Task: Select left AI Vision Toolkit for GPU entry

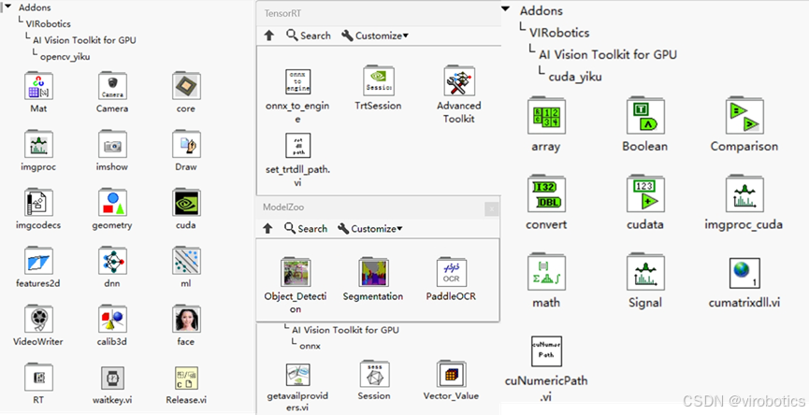Action: point(84,40)
